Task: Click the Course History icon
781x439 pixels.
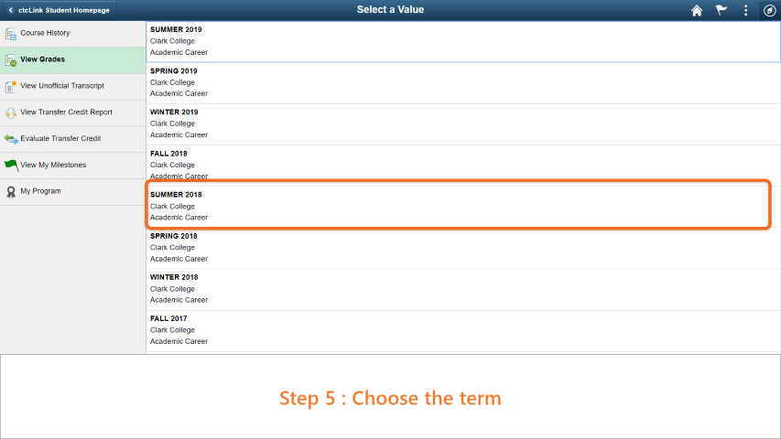Action: point(10,34)
